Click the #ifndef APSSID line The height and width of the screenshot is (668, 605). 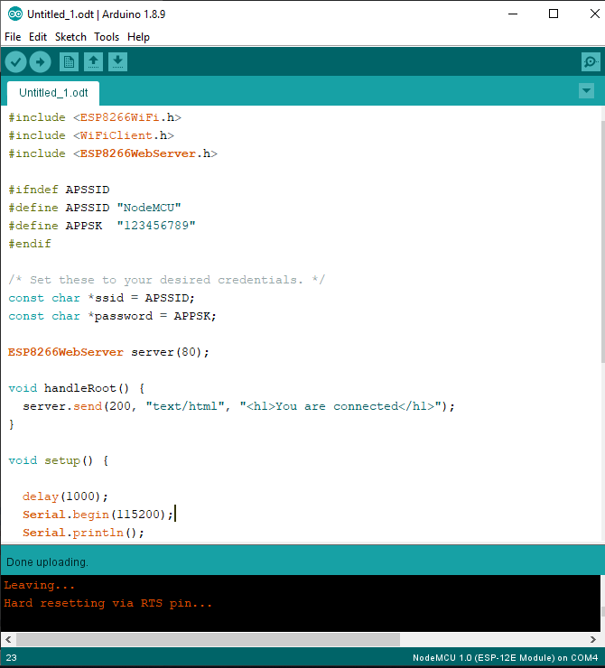pyautogui.click(x=59, y=190)
